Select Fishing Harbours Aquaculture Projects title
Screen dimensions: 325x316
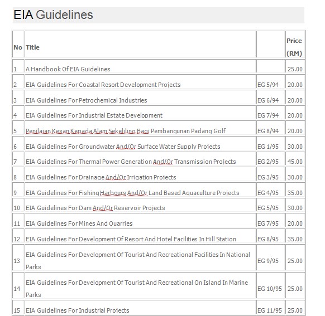pos(132,193)
